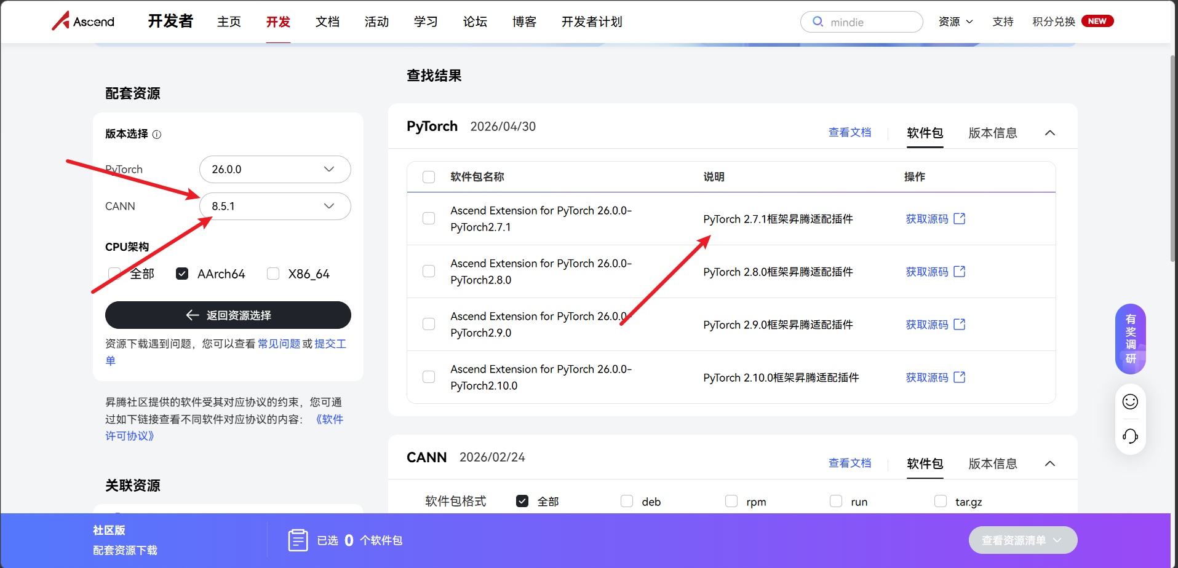Open 开发者计划 in top navigation
This screenshot has width=1178, height=568.
[x=592, y=22]
